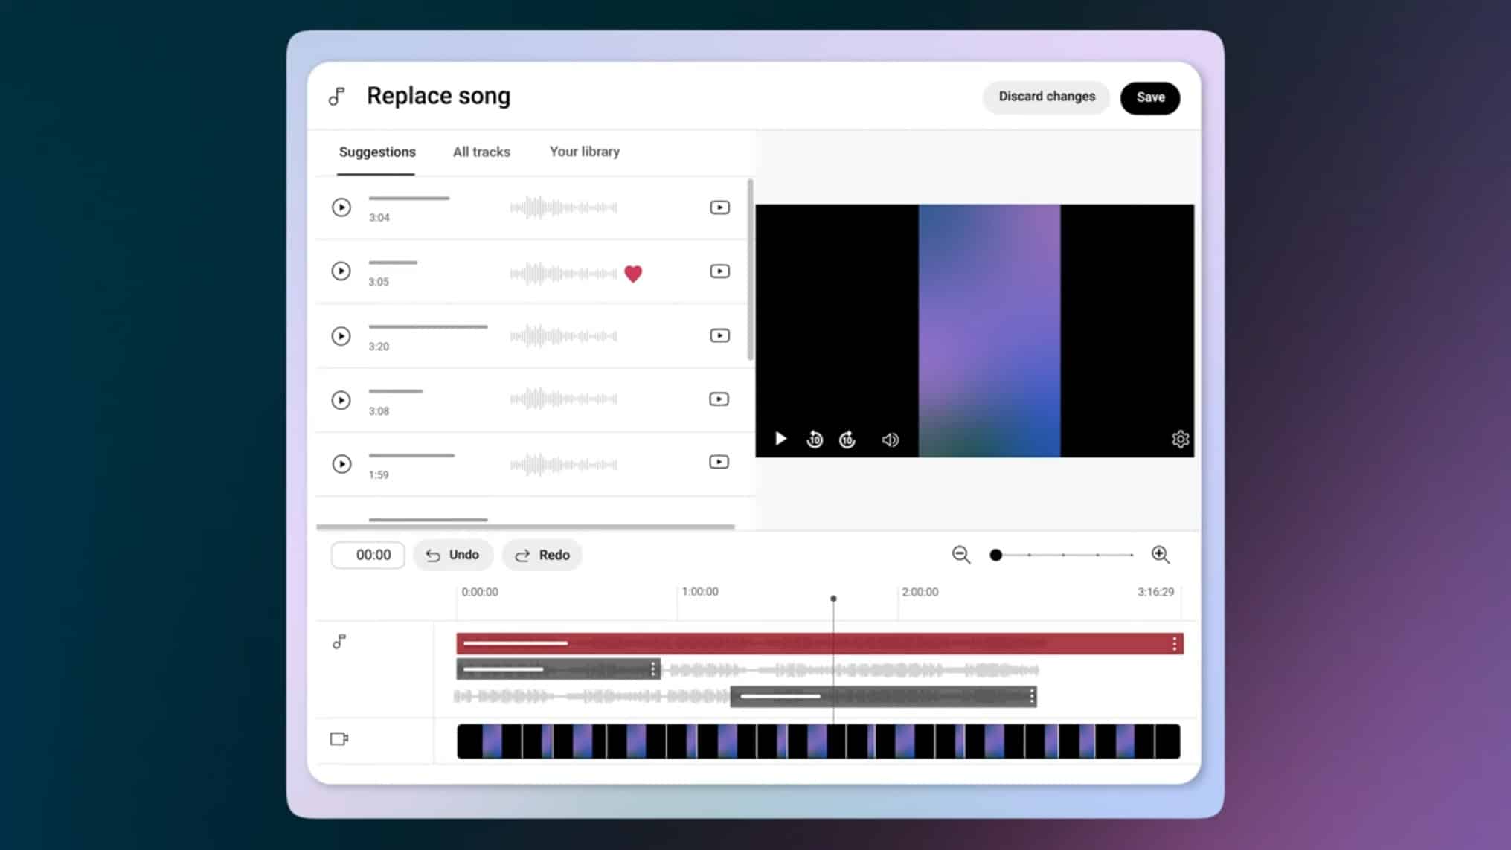Open options menu on the first gray audio clip
1511x850 pixels.
click(654, 668)
